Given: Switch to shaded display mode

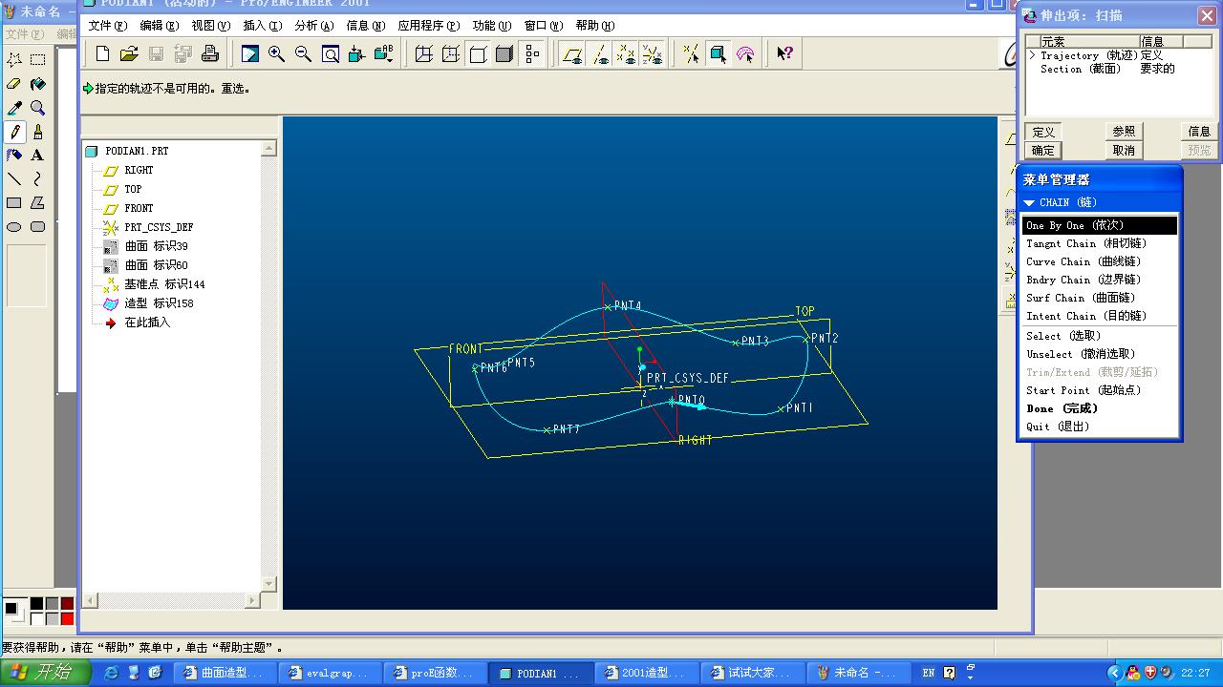Looking at the screenshot, I should pos(504,53).
